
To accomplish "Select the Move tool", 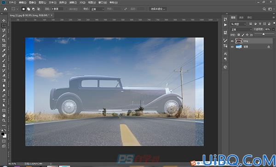I will coord(4,20).
